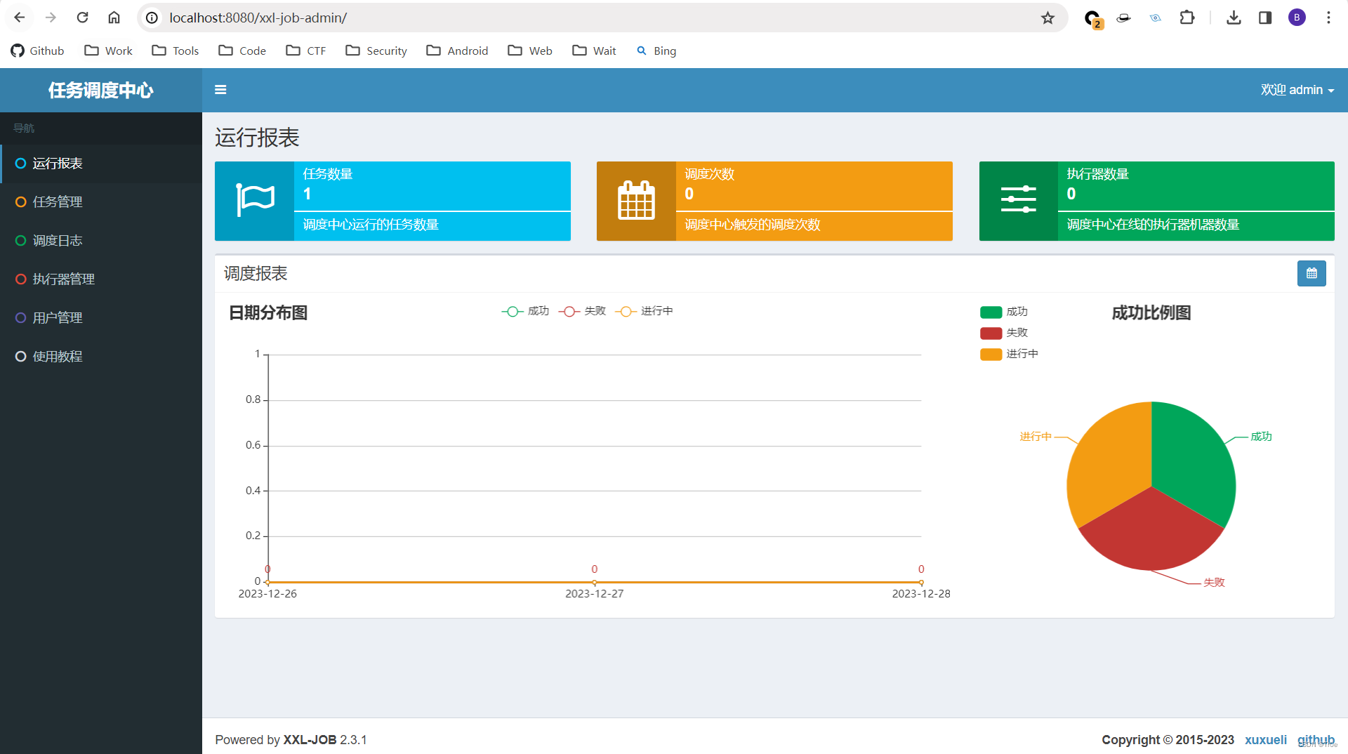Open browser home page icon
This screenshot has width=1348, height=754.
114,18
